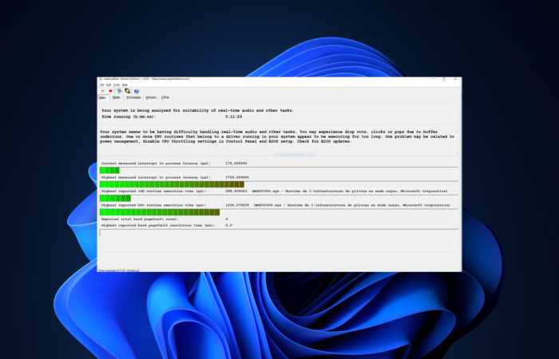
Task: Click the 'Time running (h:mm:ss)' label
Action: point(129,116)
